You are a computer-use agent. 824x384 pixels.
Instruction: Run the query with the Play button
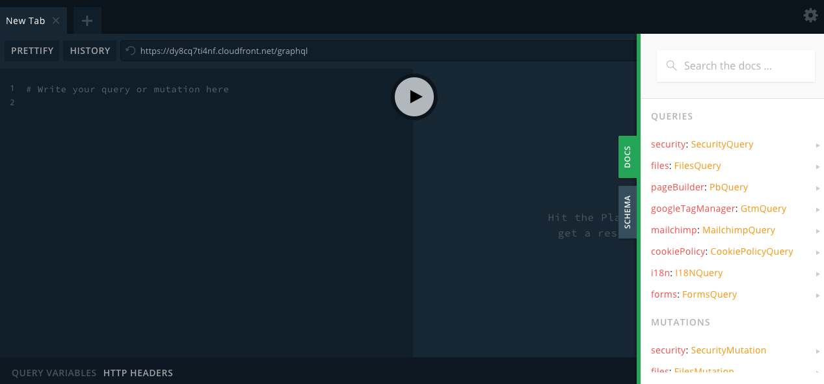(x=414, y=96)
